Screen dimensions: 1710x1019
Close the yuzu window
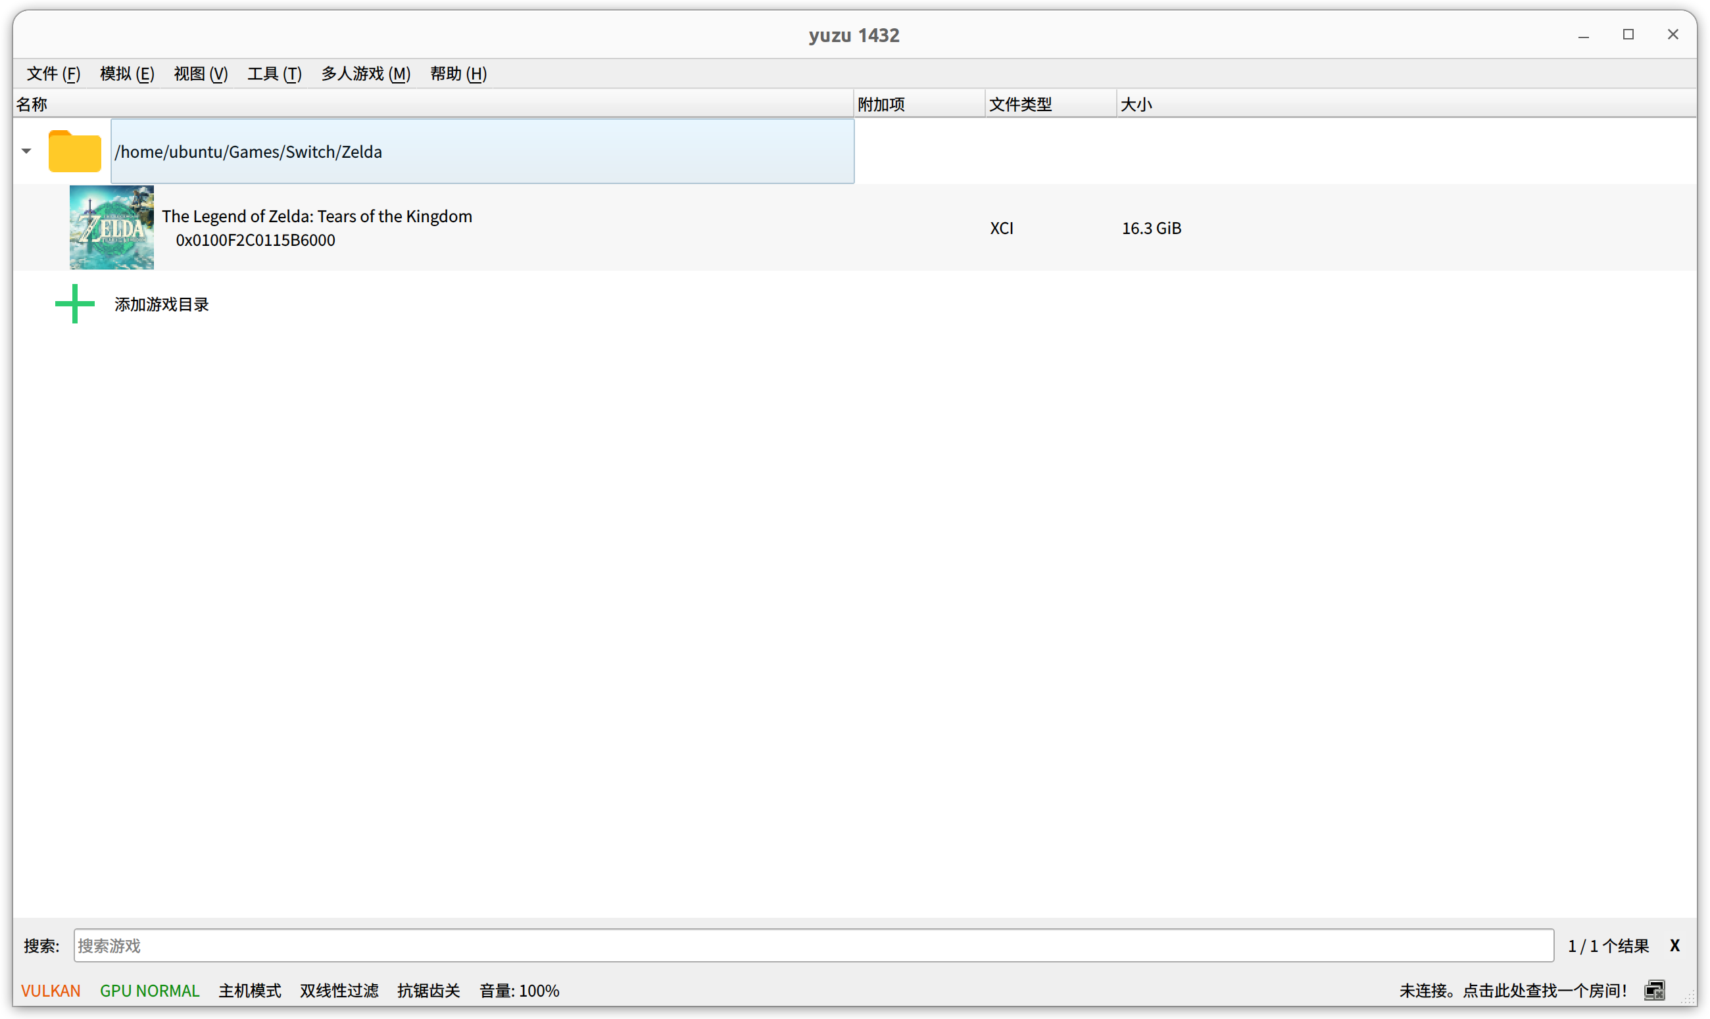[1673, 35]
